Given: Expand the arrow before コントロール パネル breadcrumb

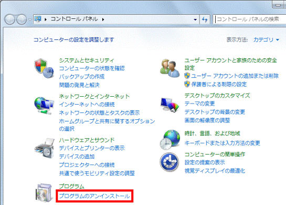Looking at the screenshot, I should coord(46,19).
